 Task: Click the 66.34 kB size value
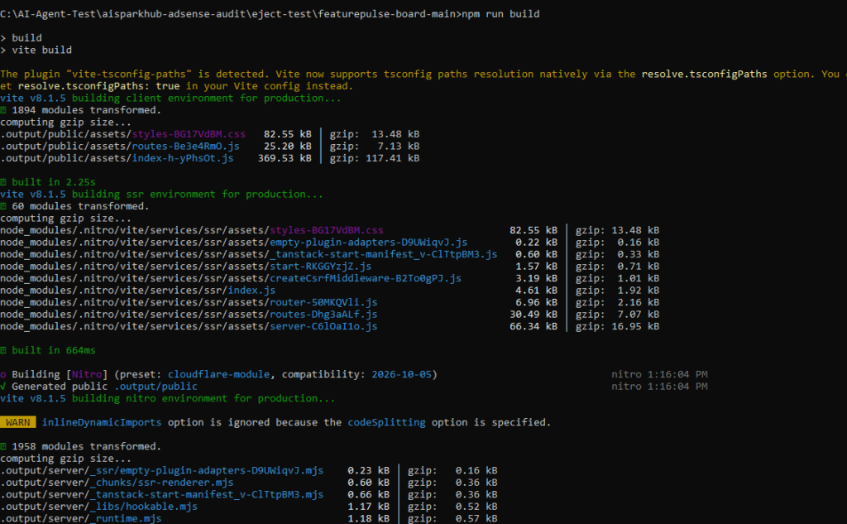534,326
